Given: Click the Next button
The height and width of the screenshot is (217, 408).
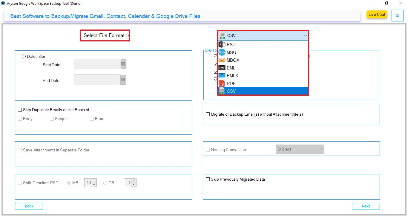Looking at the screenshot, I should [366, 206].
